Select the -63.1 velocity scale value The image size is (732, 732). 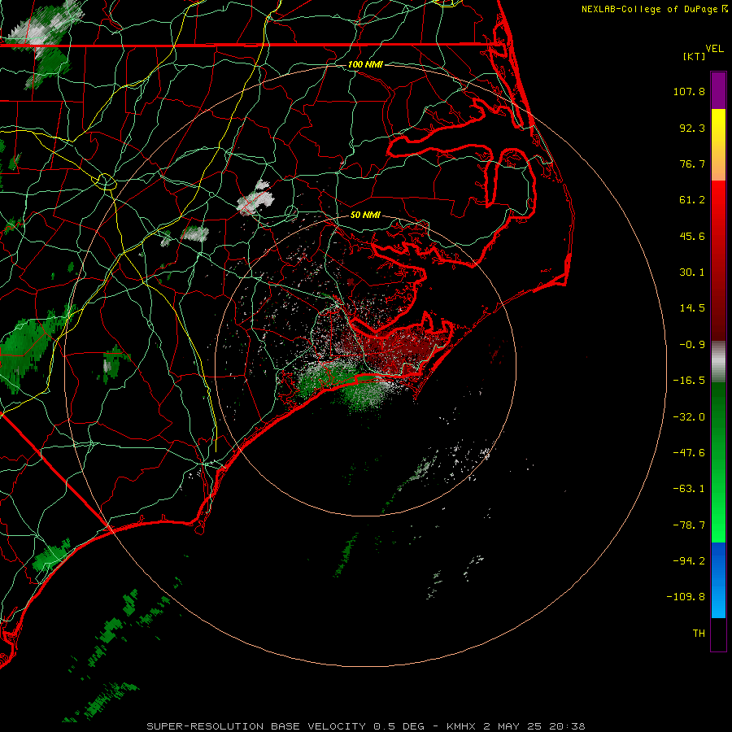coord(689,489)
